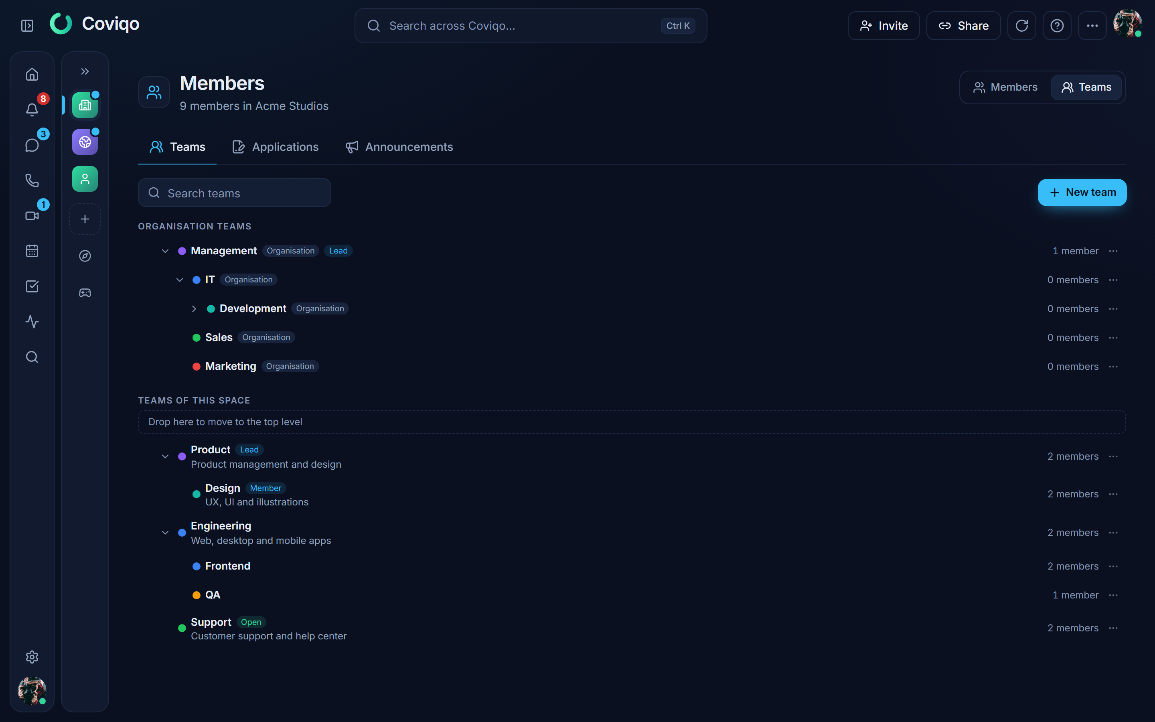
Task: Open user avatar in top right
Action: coord(1127,23)
